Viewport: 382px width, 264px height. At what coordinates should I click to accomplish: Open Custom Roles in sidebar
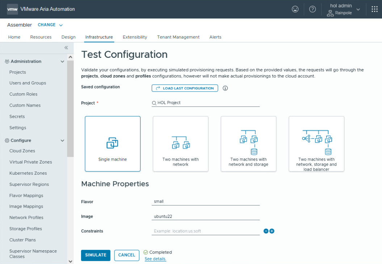(x=23, y=94)
